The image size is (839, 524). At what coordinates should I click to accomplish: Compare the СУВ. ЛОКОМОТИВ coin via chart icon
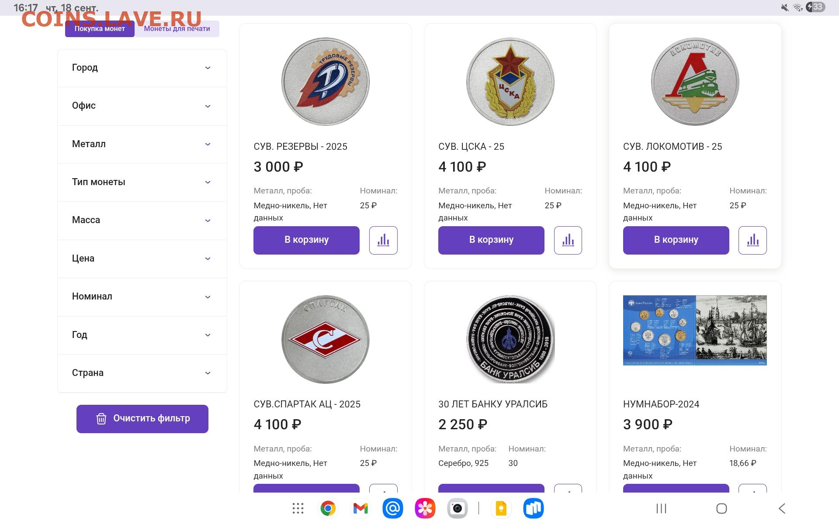[x=752, y=240]
